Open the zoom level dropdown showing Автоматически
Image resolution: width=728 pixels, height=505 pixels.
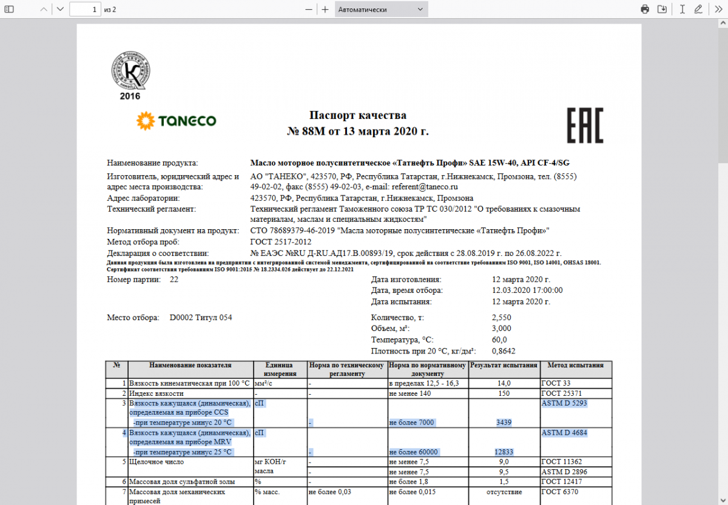coord(381,9)
